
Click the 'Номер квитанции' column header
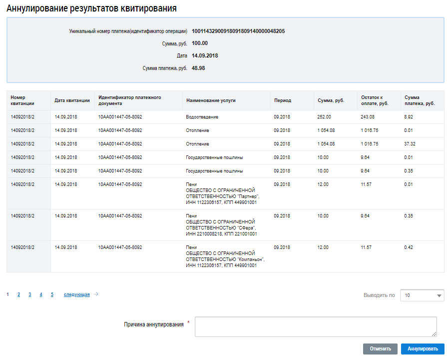[22, 100]
